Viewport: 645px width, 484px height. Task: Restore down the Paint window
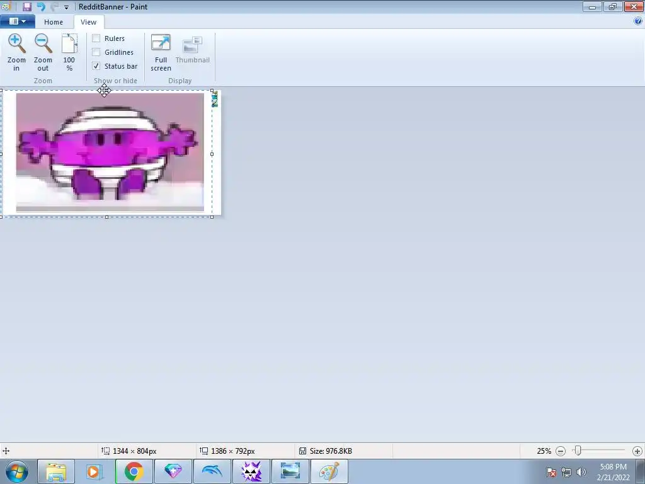coord(613,6)
